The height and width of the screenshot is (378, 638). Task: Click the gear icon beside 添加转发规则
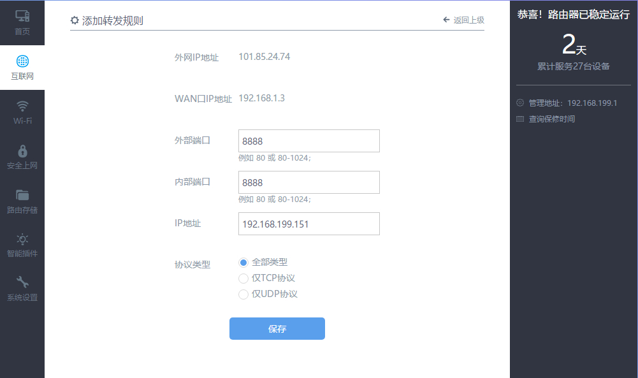(x=75, y=20)
